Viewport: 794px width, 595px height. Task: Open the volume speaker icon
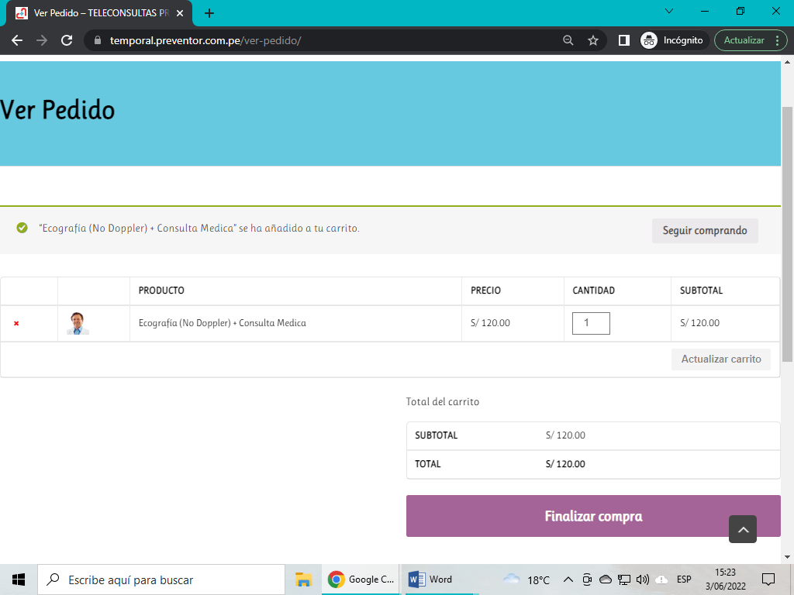click(643, 580)
